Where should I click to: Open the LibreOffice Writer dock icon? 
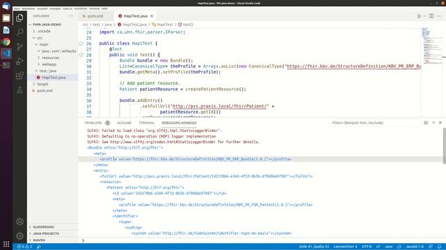pos(6,30)
